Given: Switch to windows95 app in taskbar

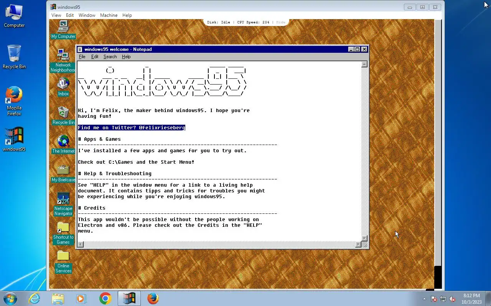Looking at the screenshot, I should pyautogui.click(x=129, y=298).
